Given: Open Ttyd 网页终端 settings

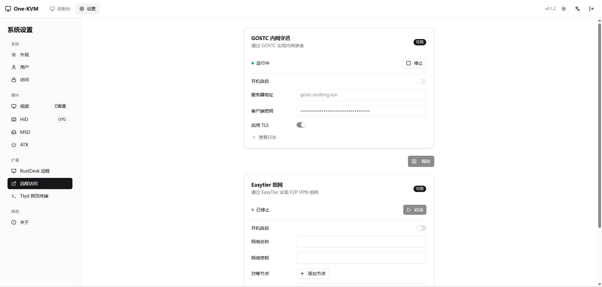Looking at the screenshot, I should [34, 196].
